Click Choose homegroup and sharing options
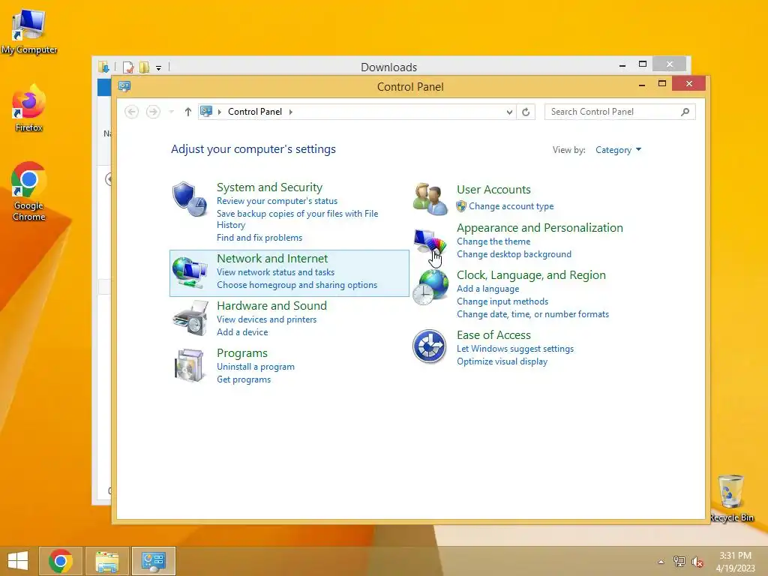The image size is (768, 576). [297, 284]
